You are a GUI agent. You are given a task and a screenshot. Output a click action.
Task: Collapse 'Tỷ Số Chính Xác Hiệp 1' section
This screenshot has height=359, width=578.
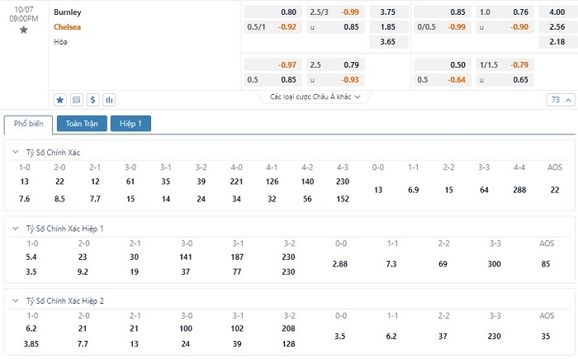[16, 228]
